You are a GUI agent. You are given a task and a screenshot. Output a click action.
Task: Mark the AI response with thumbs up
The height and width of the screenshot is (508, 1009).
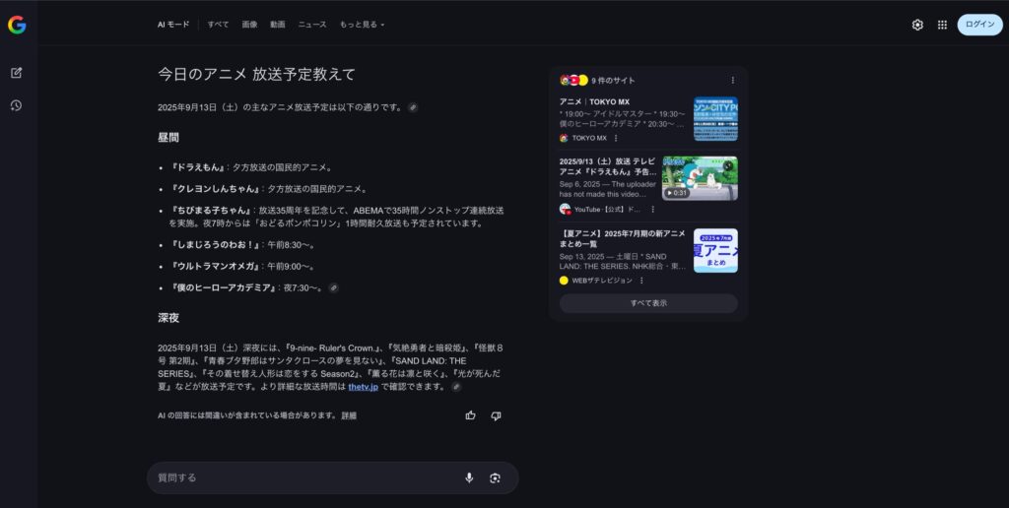pos(470,415)
